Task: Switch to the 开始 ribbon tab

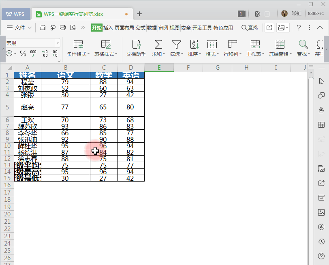Action: click(x=97, y=28)
